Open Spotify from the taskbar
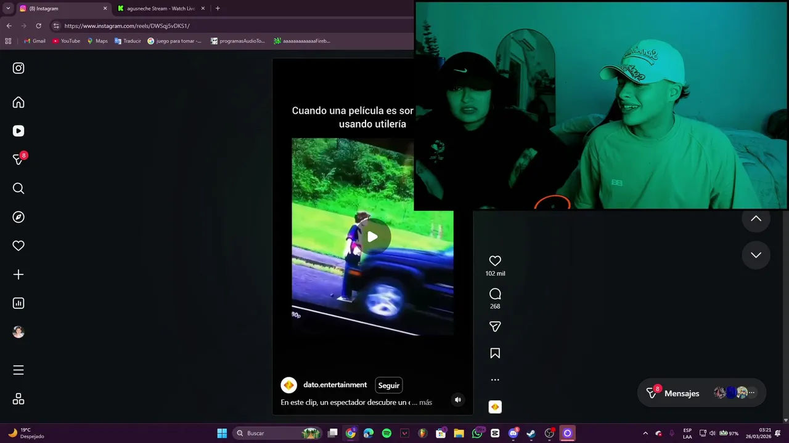This screenshot has width=789, height=443. [x=386, y=433]
